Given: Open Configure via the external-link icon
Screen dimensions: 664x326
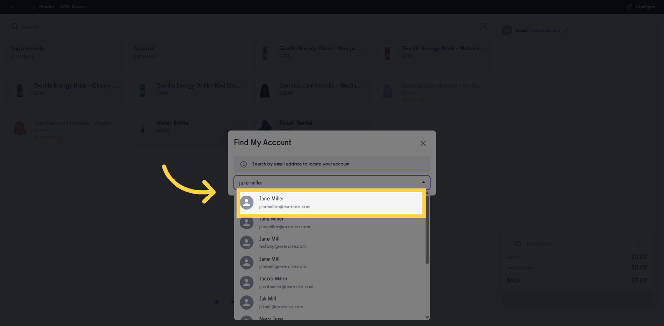Looking at the screenshot, I should [629, 6].
